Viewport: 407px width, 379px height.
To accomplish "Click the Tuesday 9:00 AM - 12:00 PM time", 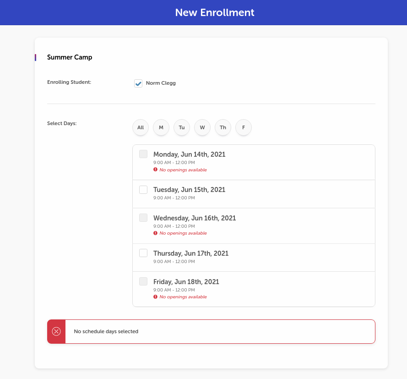I will click(174, 198).
